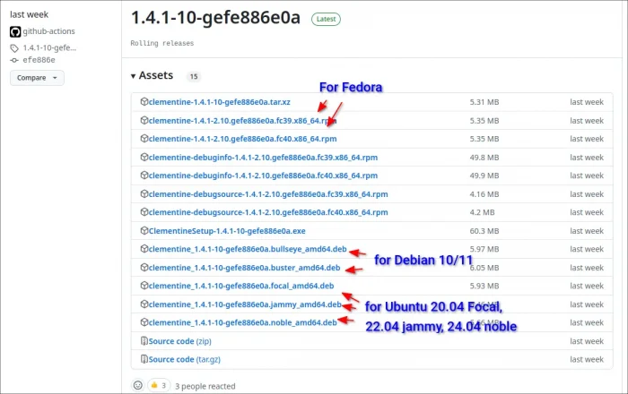The height and width of the screenshot is (394, 628).
Task: Click the '3 people reacted' text
Action: tap(205, 386)
